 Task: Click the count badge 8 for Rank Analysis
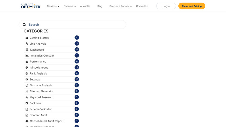click(x=77, y=73)
